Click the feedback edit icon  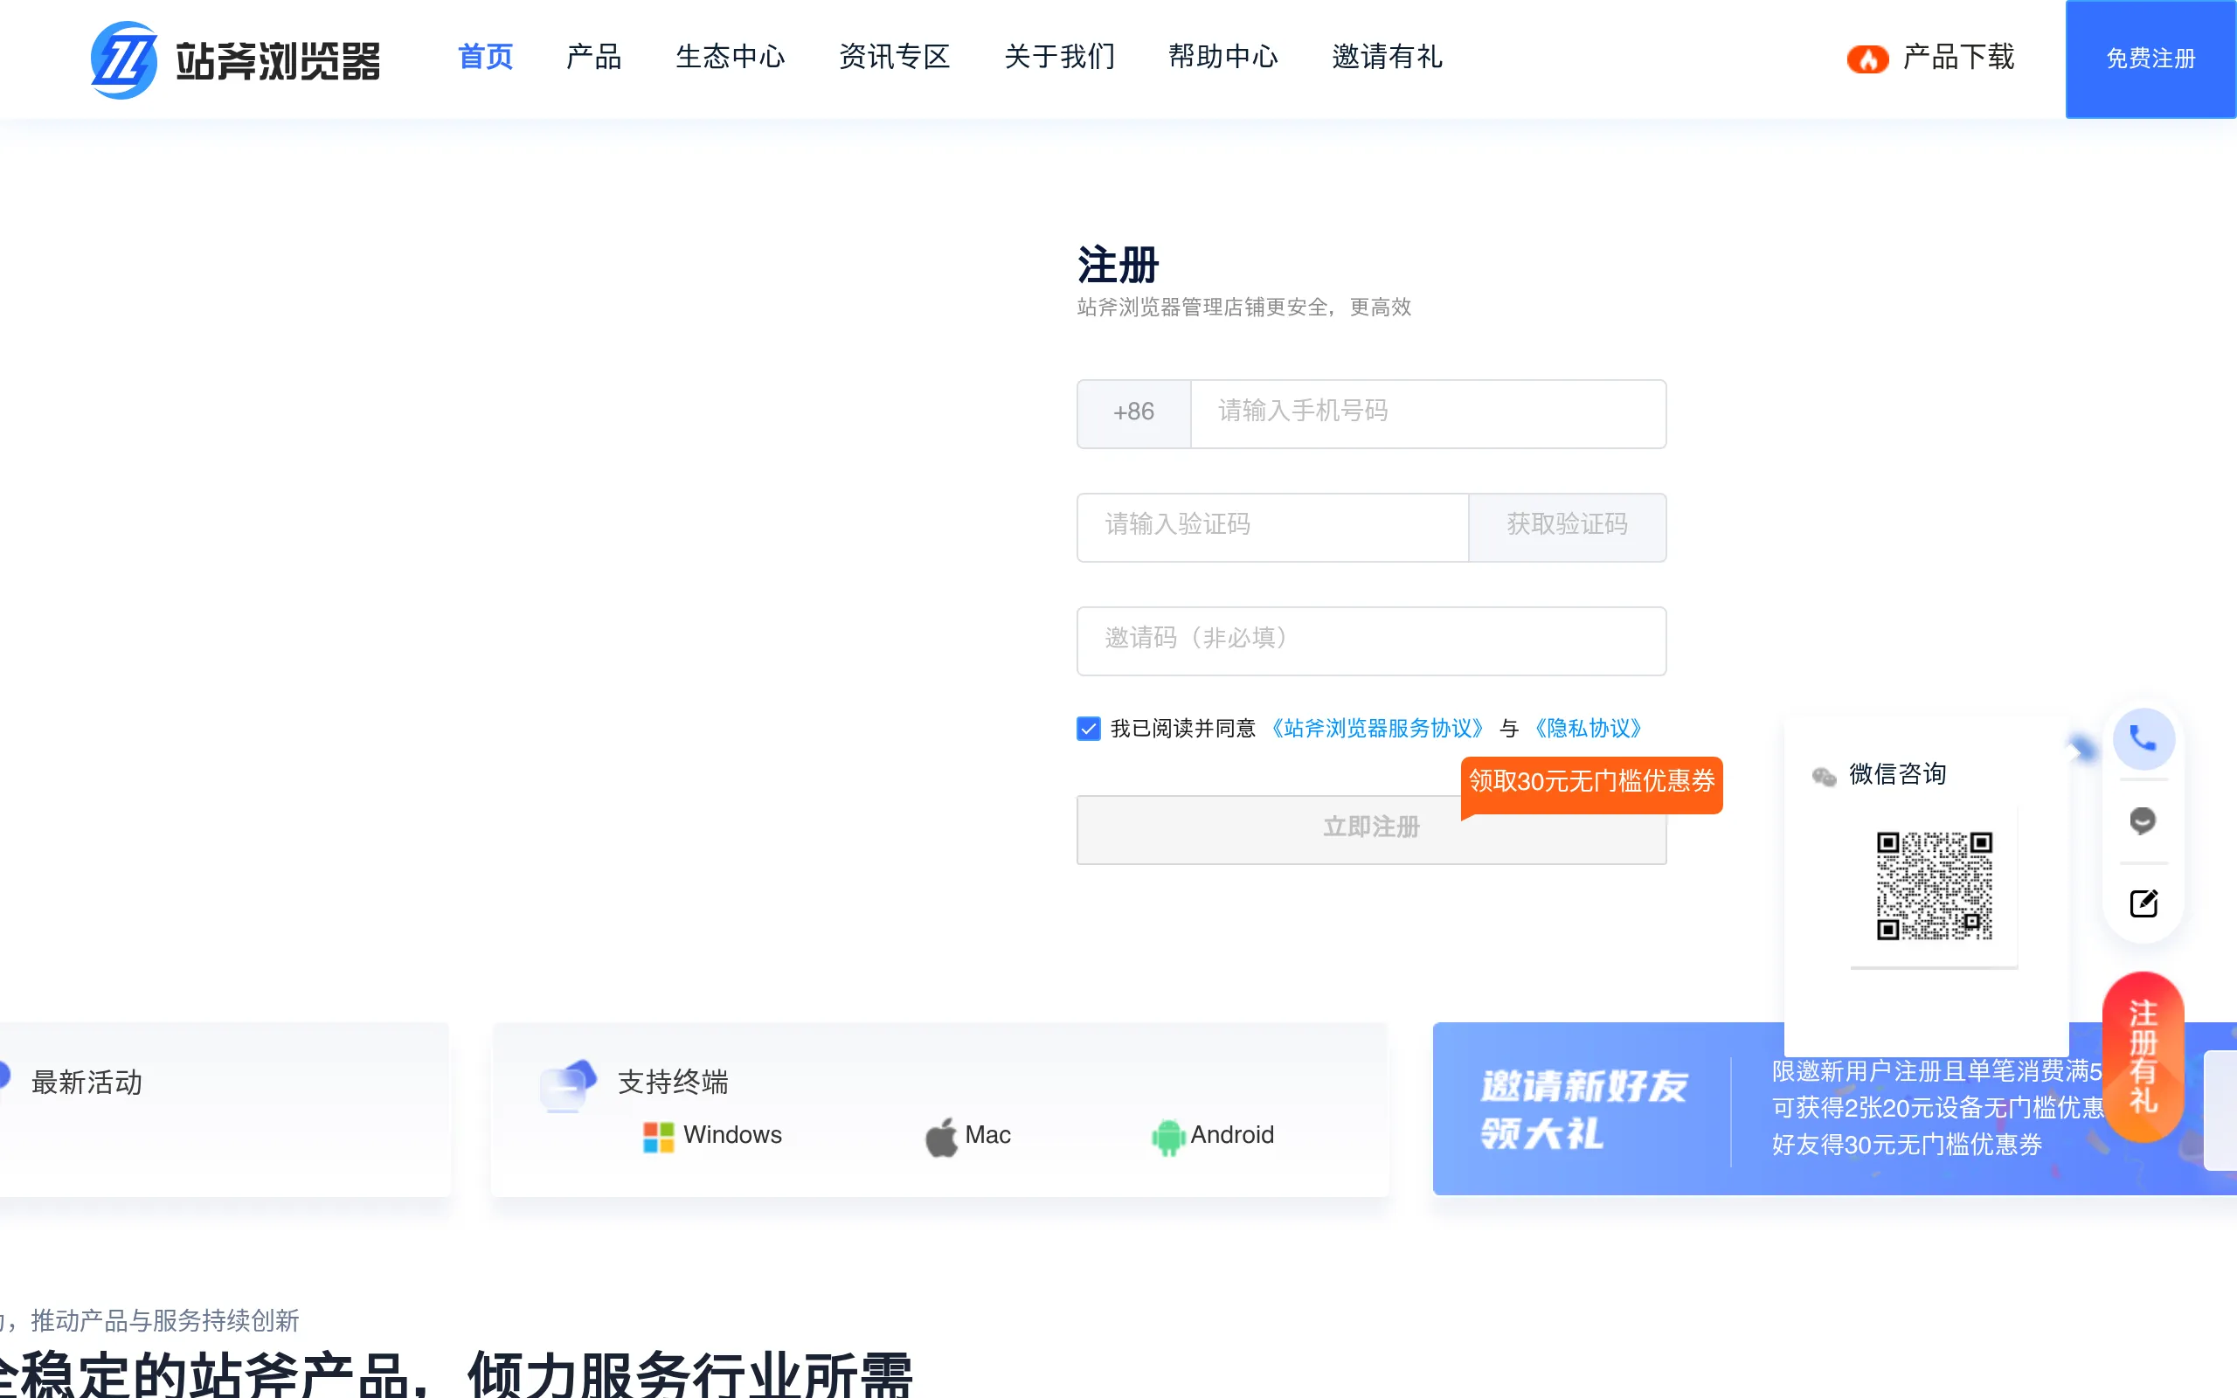[x=2143, y=903]
